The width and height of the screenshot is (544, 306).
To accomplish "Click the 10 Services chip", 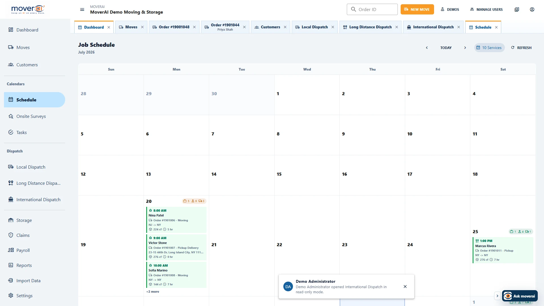I will point(489,48).
